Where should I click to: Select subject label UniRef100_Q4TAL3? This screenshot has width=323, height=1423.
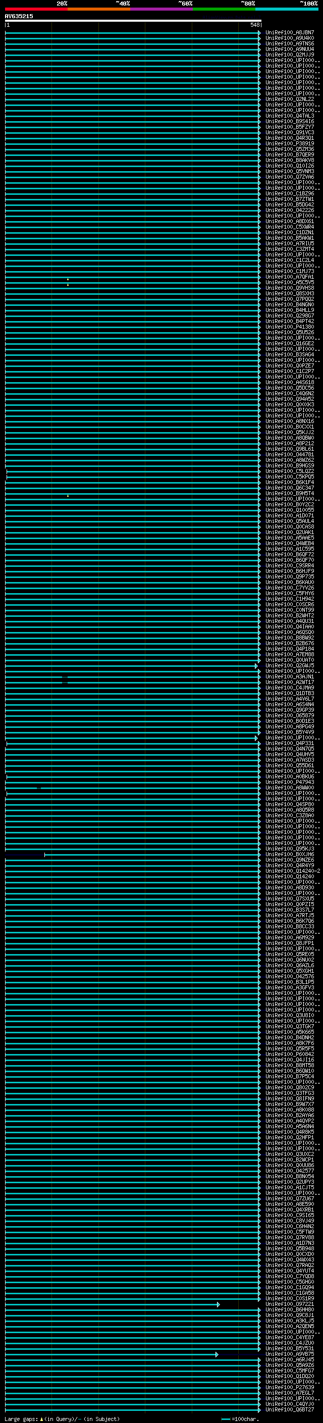click(289, 116)
